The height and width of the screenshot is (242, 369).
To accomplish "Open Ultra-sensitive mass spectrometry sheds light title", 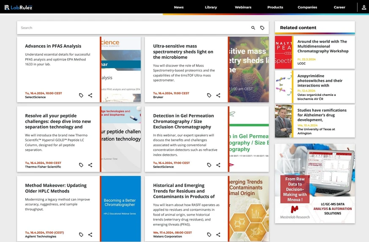I will point(183,52).
